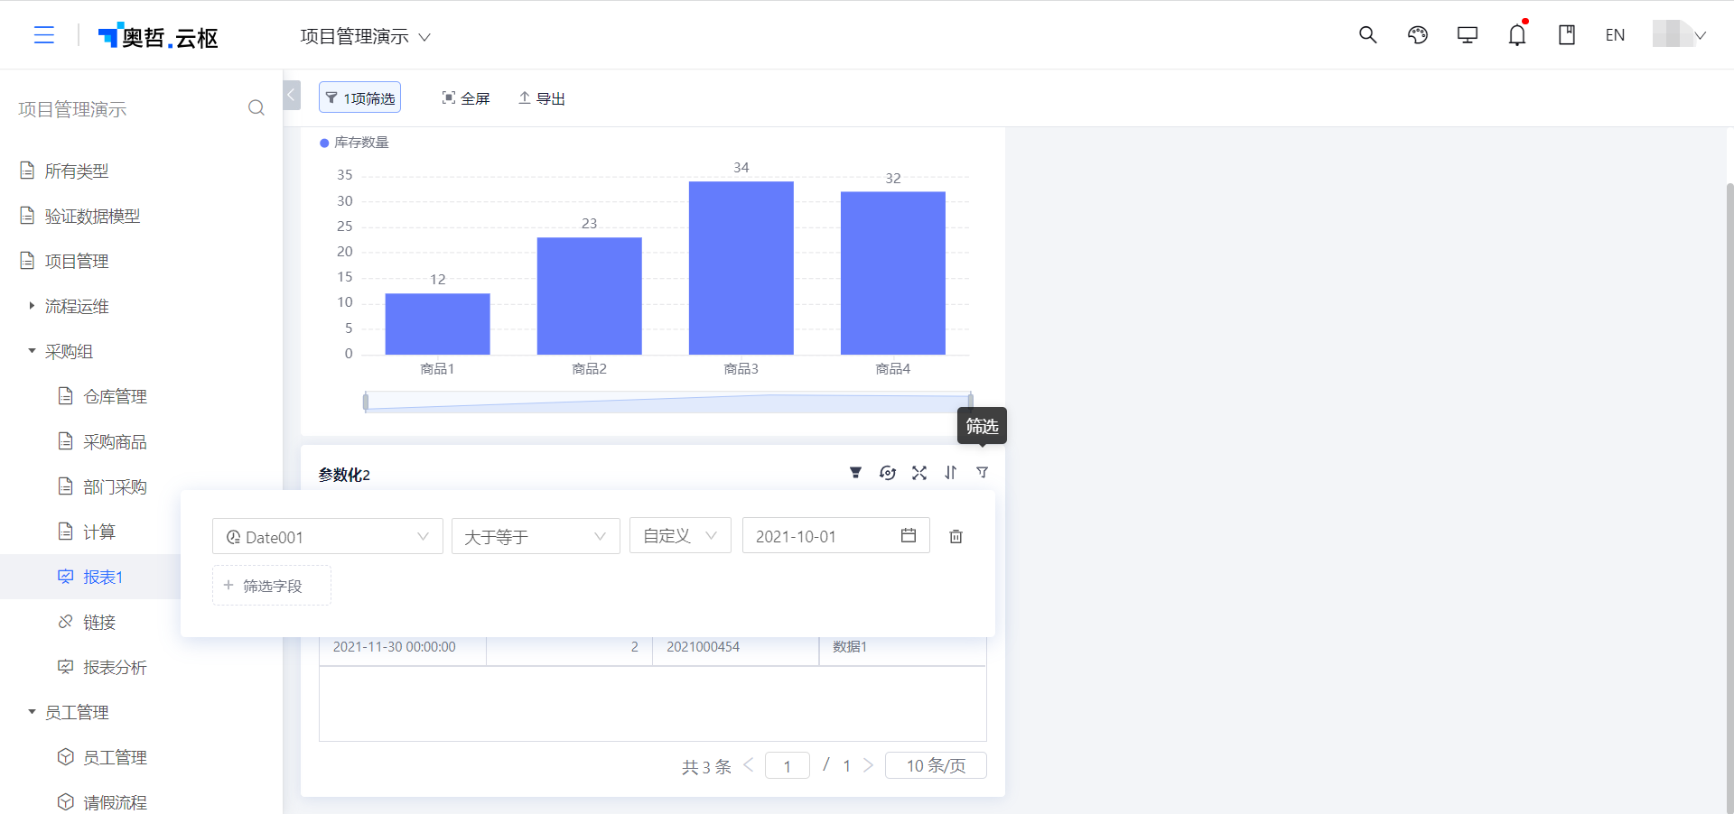Click the 2021000454 table cell
This screenshot has width=1734, height=814.
click(736, 647)
